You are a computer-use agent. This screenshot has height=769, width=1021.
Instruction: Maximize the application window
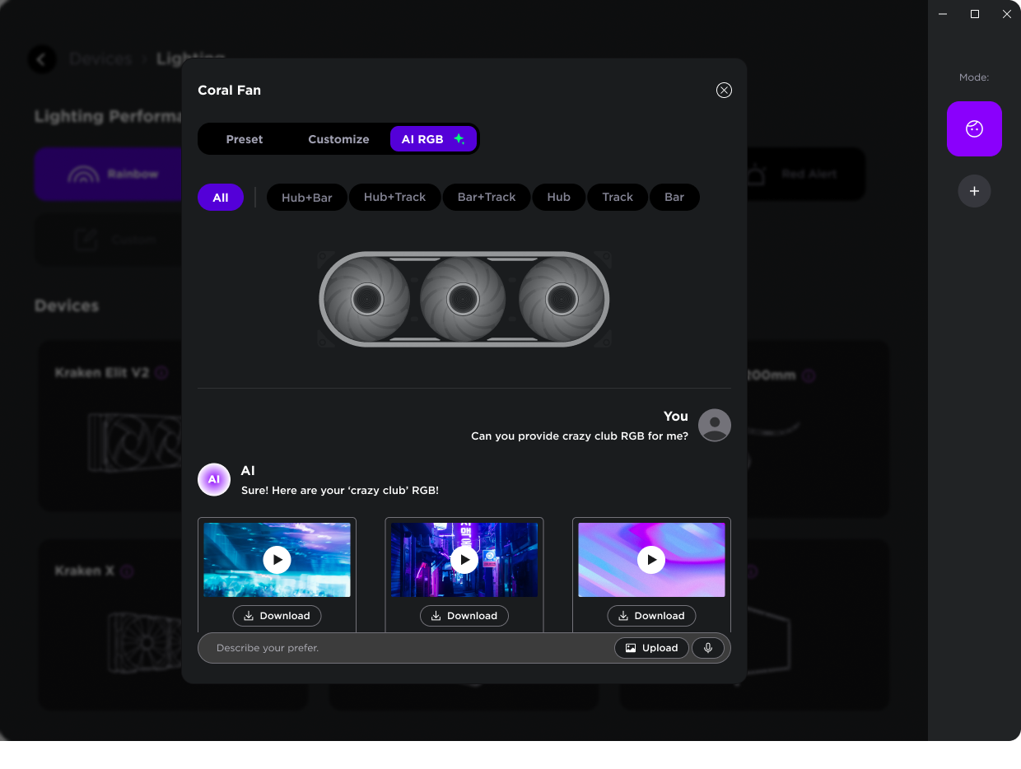pyautogui.click(x=975, y=14)
